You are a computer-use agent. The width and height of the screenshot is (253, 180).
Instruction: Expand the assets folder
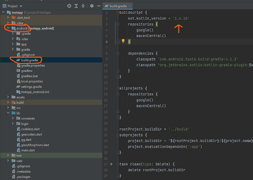[x=8, y=97]
